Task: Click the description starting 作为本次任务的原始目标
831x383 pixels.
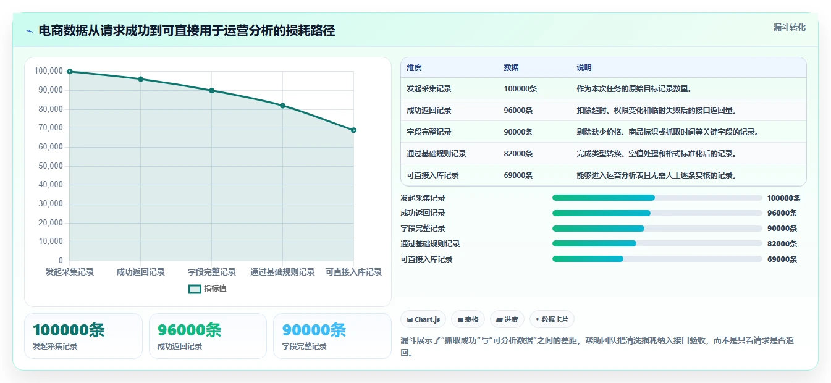Action: tap(635, 89)
